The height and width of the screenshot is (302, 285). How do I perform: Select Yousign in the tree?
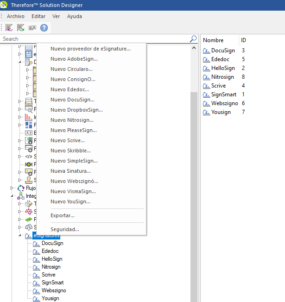pyautogui.click(x=51, y=299)
